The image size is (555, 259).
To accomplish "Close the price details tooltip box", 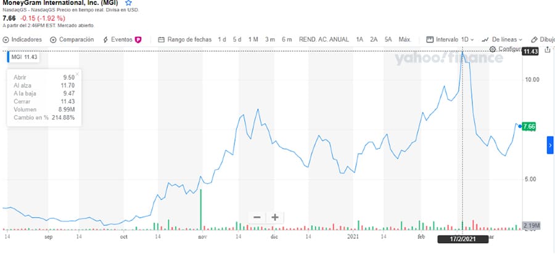I will pyautogui.click(x=77, y=74).
